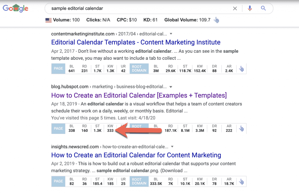Click ST 185.4 in the newscred bar

click(98, 181)
